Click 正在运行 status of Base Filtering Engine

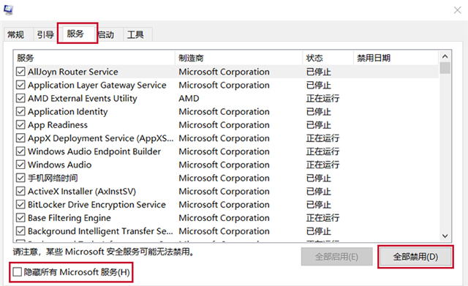click(x=322, y=218)
